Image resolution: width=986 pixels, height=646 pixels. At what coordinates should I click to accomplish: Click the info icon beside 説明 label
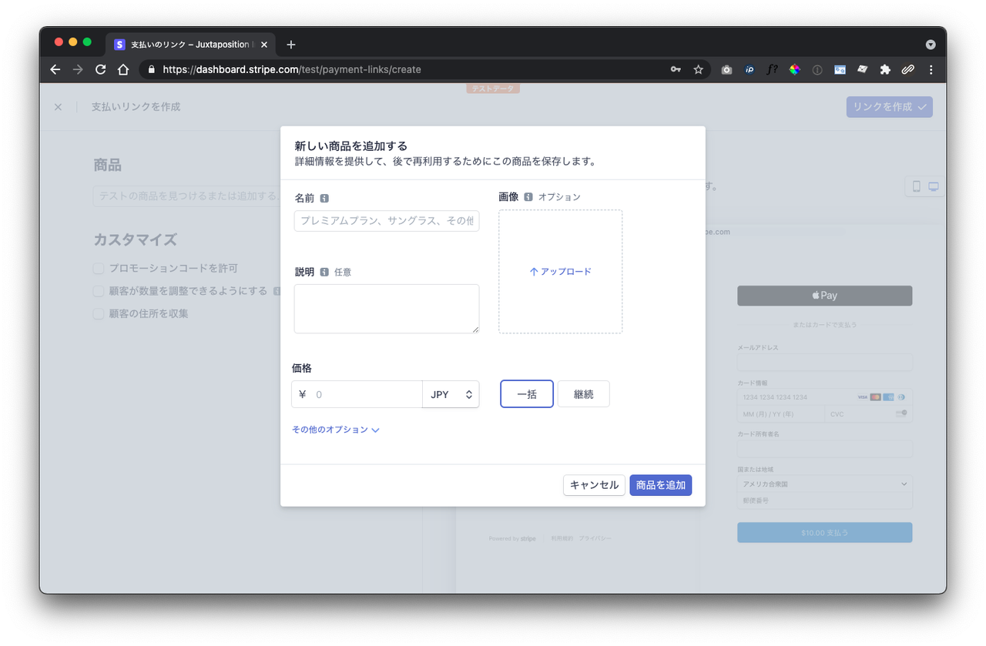(324, 272)
